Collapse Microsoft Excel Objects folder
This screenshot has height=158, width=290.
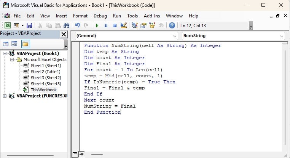(12, 59)
